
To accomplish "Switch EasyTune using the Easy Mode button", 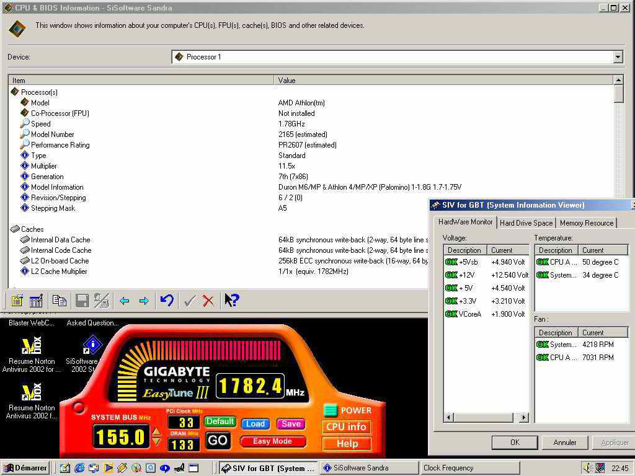I will [272, 441].
